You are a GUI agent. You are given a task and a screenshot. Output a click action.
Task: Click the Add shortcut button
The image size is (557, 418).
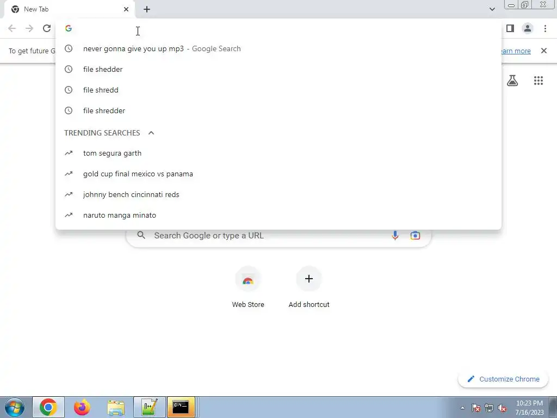309,288
